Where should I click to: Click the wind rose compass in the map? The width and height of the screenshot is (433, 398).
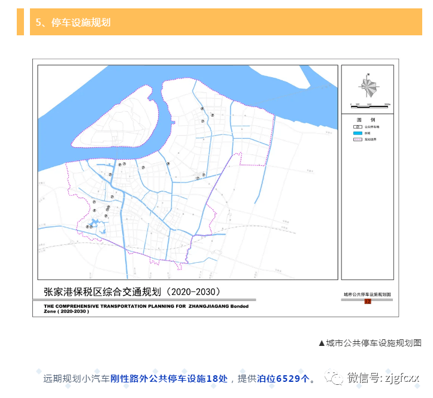368,86
